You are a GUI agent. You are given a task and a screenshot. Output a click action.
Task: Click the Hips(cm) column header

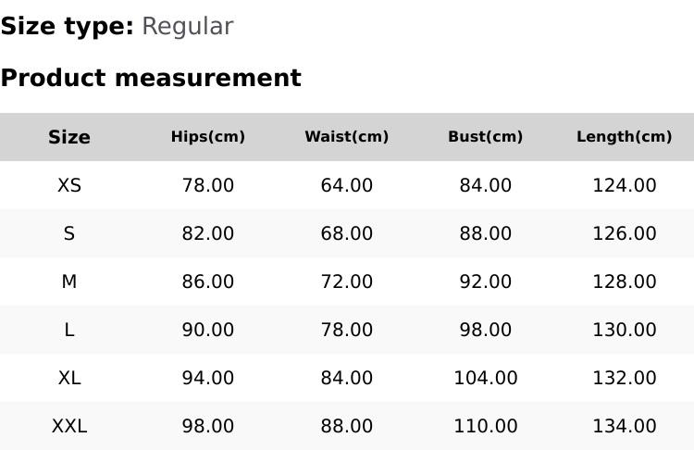208,137
